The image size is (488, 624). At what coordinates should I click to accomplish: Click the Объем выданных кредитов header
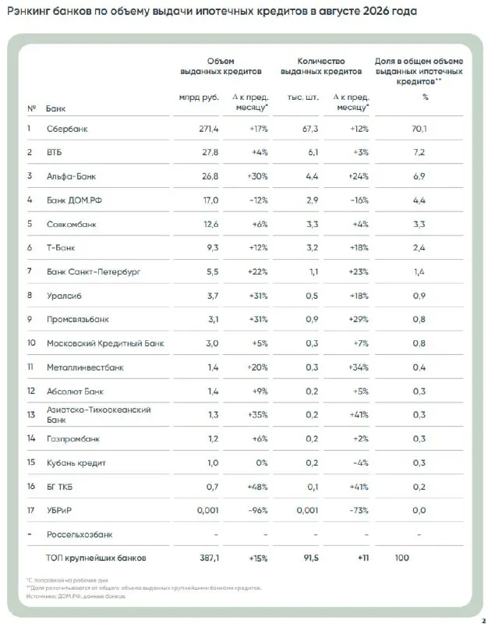pyautogui.click(x=221, y=66)
